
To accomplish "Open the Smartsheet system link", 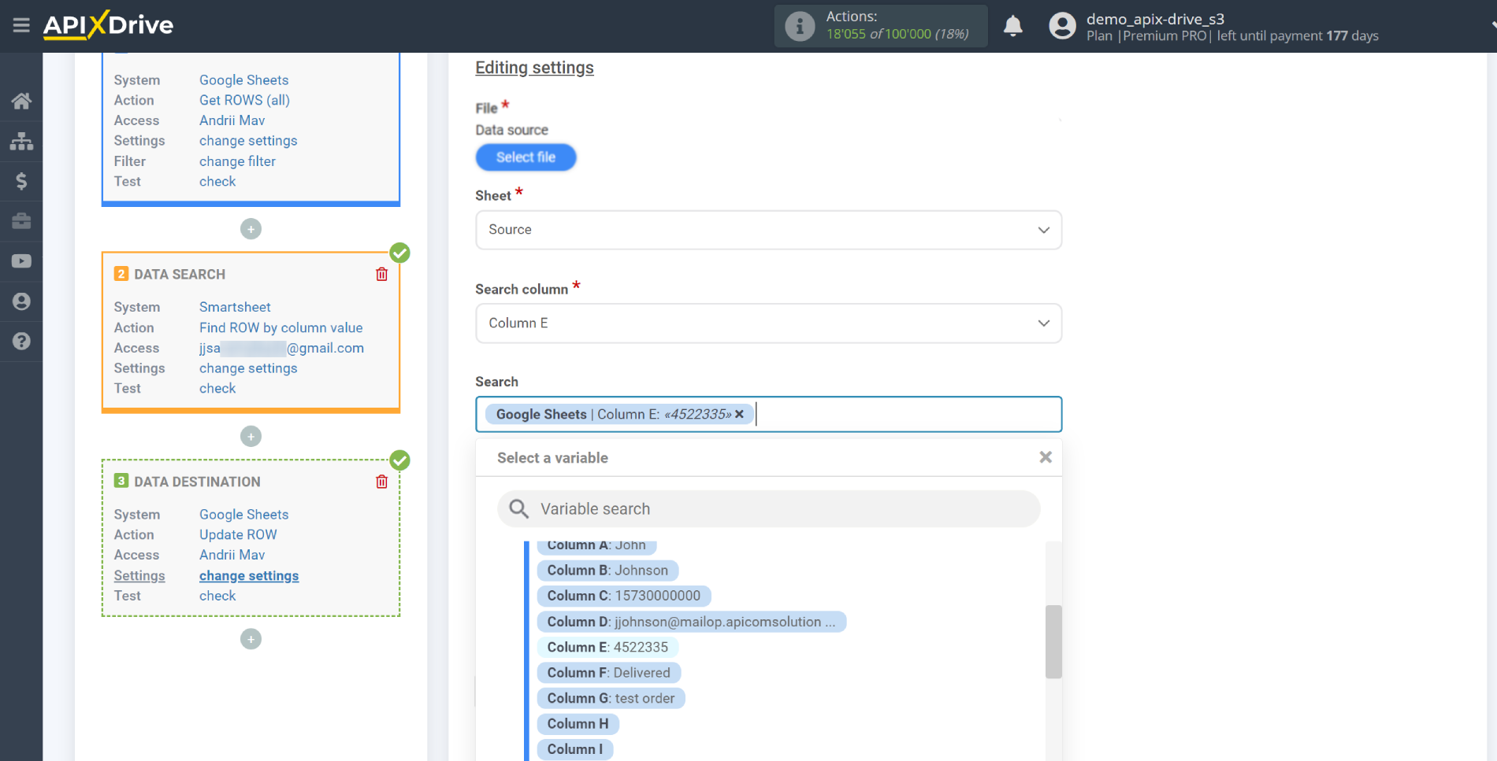I will tap(235, 307).
